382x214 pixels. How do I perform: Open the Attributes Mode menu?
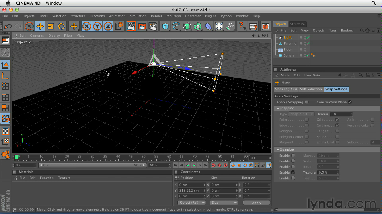tap(285, 75)
